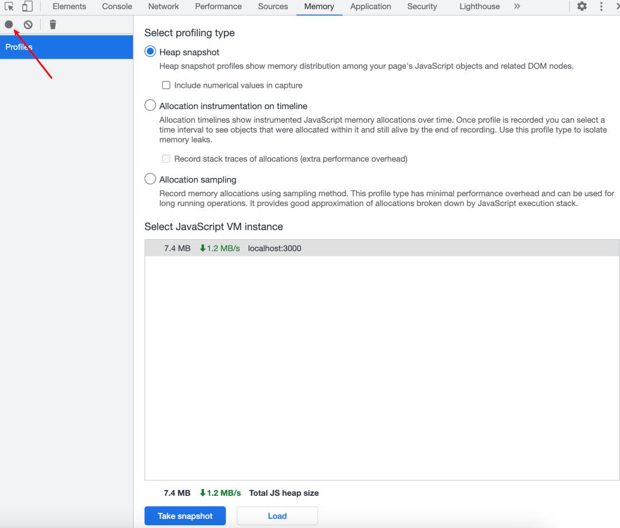
Task: Select the localhost:3000 VM instance row
Action: tap(382, 249)
